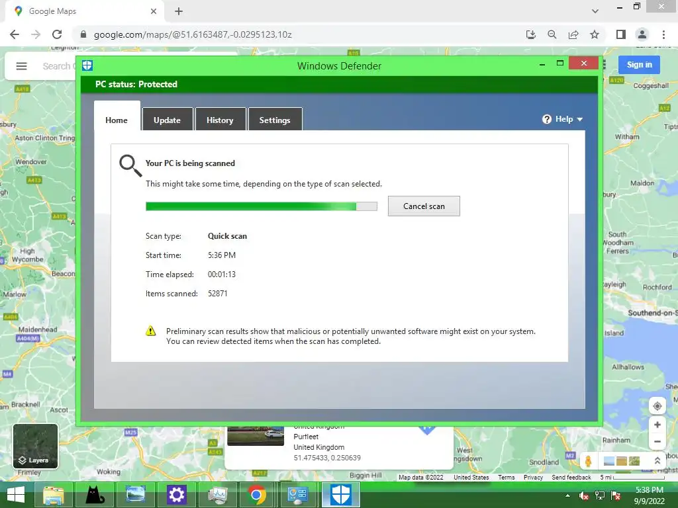678x508 pixels.
Task: Open the Chrome profile avatar
Action: click(x=642, y=34)
